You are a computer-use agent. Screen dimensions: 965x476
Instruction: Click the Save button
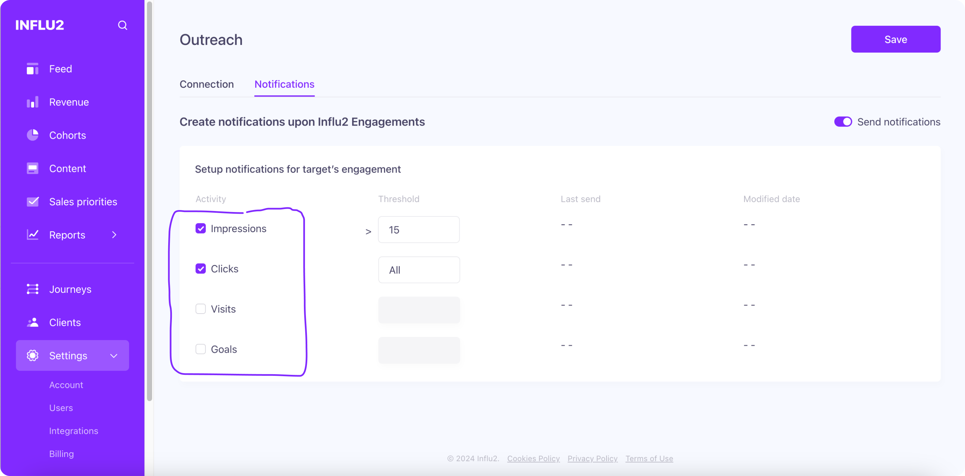[x=896, y=39]
